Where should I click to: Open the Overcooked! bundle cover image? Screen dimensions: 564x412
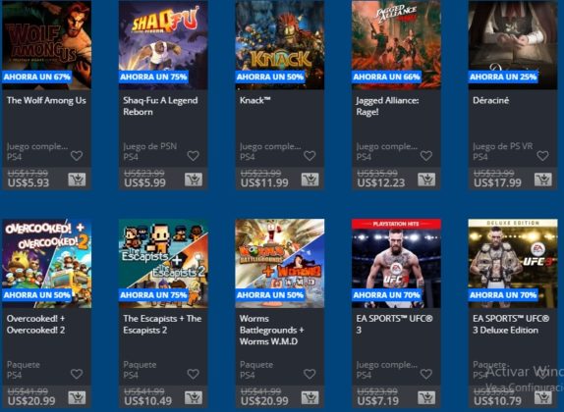click(47, 263)
